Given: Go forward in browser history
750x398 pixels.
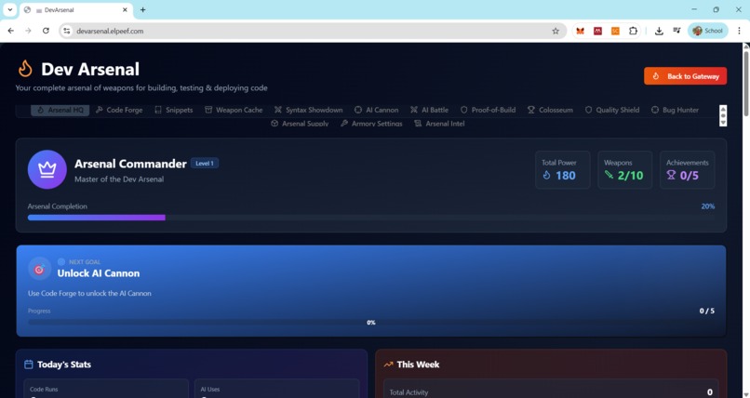Looking at the screenshot, I should pos(28,31).
